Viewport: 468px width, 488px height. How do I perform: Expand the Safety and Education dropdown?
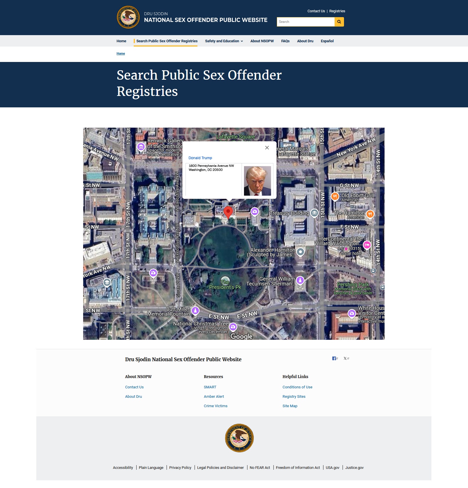click(x=224, y=41)
